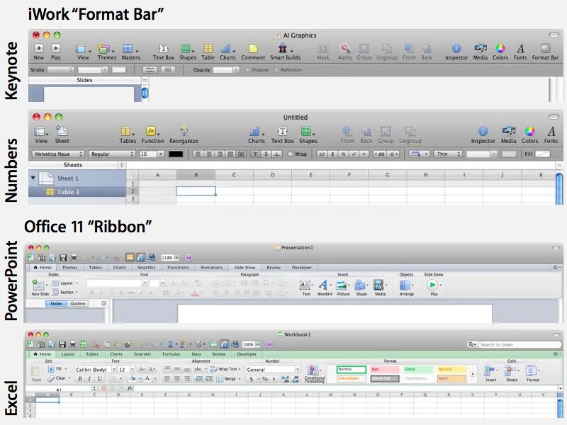The width and height of the screenshot is (567, 425).
Task: Click the Table icon in Keynote toolbar
Action: coord(208,48)
